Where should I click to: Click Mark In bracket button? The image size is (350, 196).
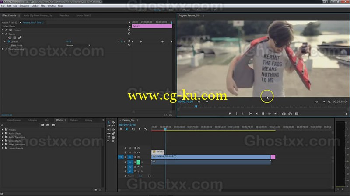pos(237,114)
